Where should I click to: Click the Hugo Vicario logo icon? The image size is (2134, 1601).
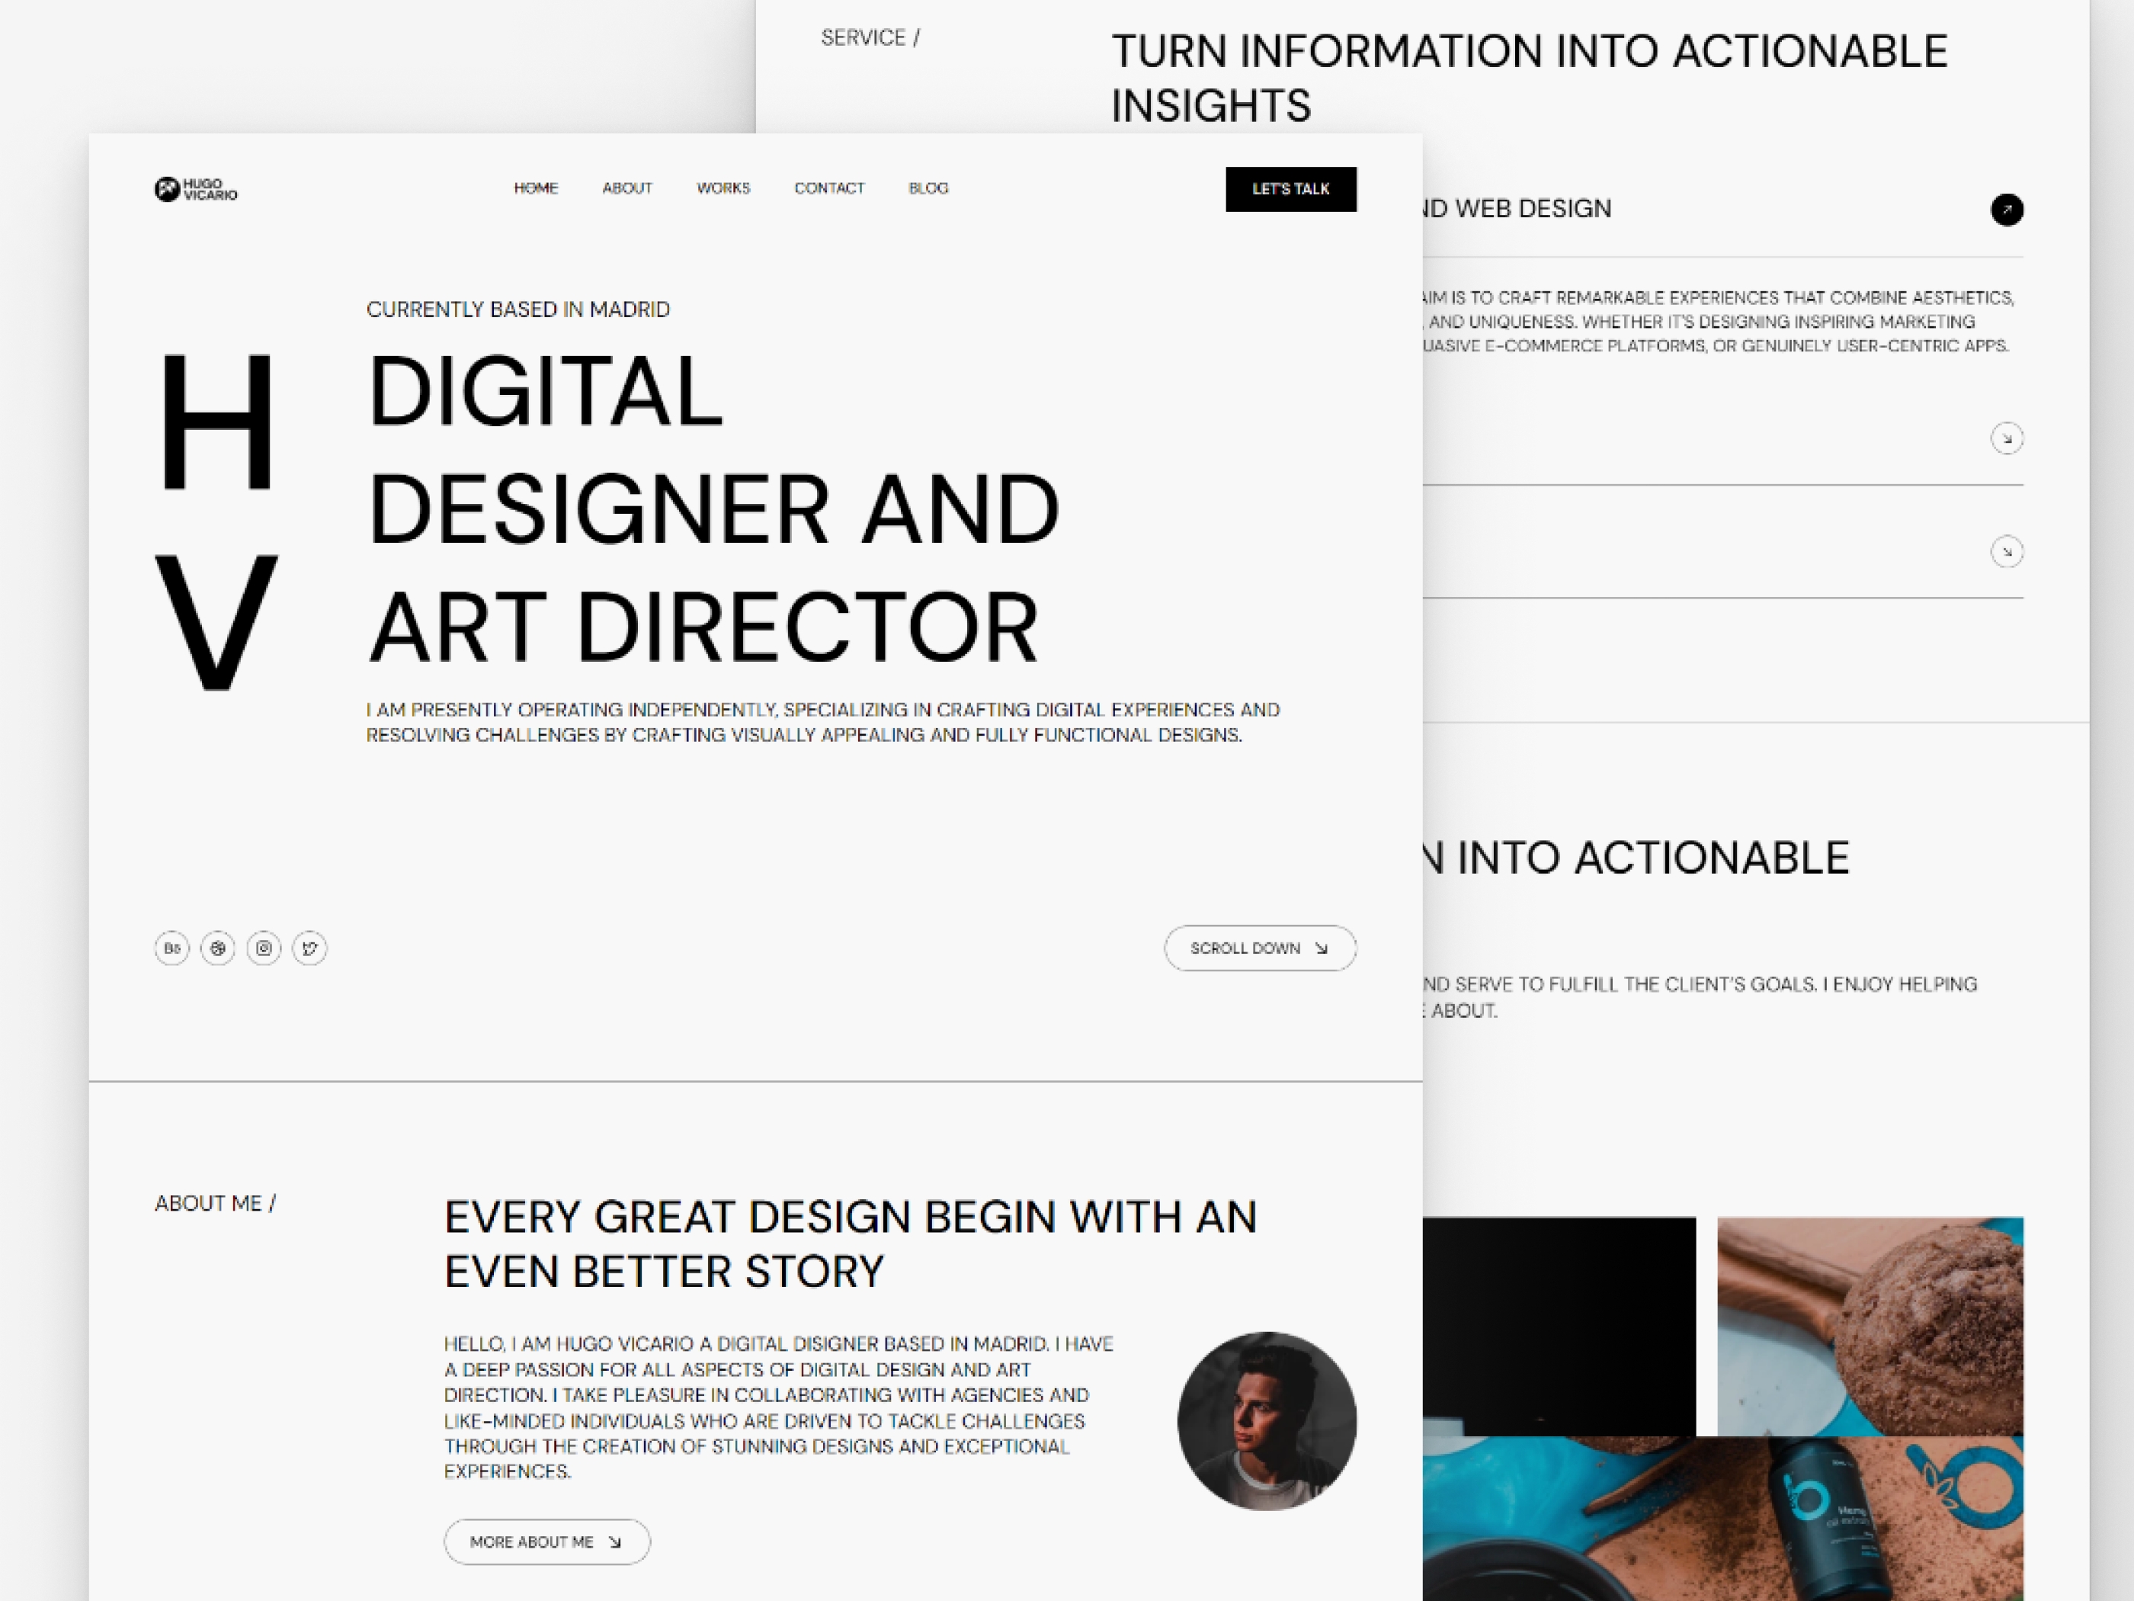coord(167,189)
